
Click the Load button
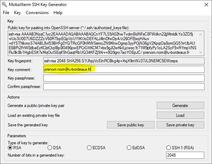[x=180, y=115]
